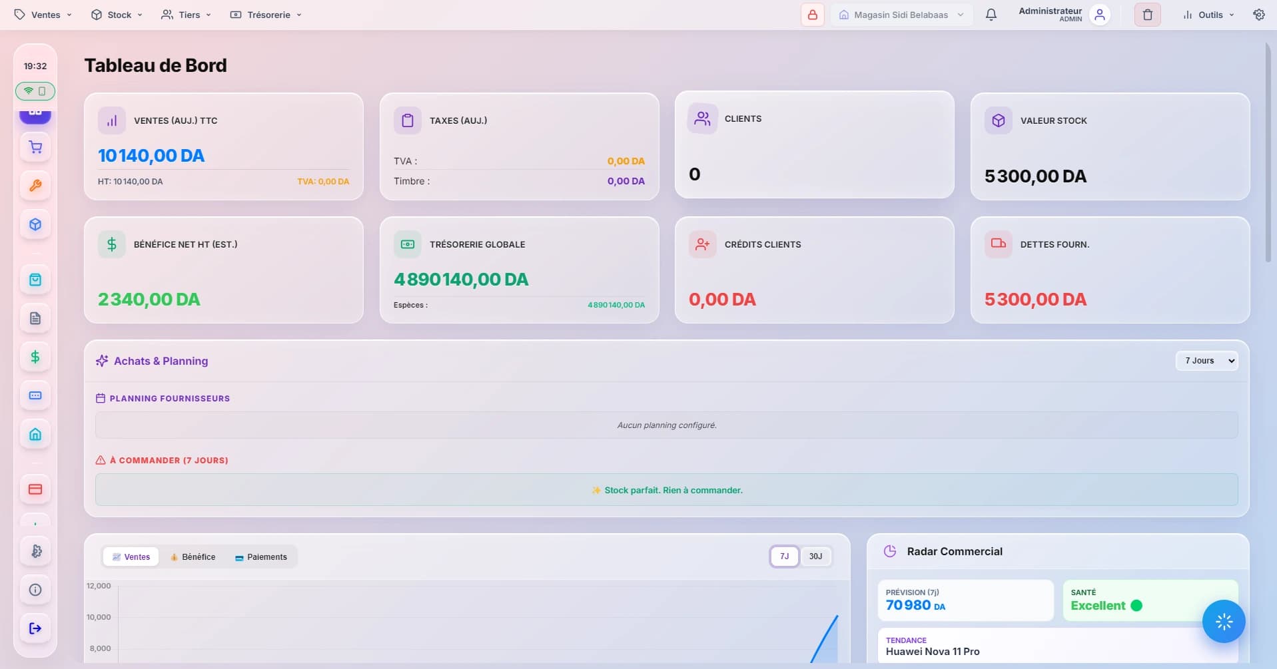Image resolution: width=1277 pixels, height=669 pixels.
Task: Click the 'PLANNING FOURNISSEURS' label
Action: [169, 398]
